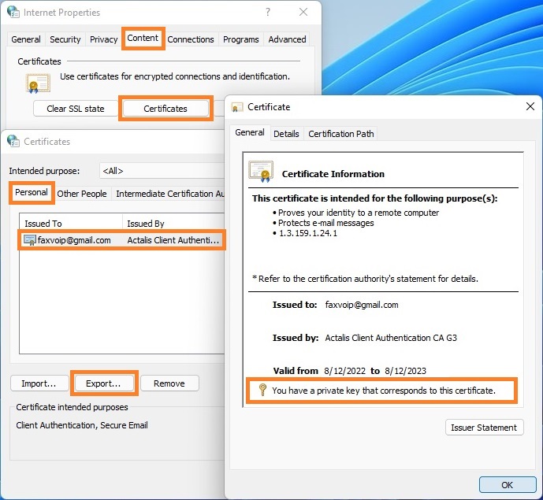Sort list by Issued By column header

[173, 224]
